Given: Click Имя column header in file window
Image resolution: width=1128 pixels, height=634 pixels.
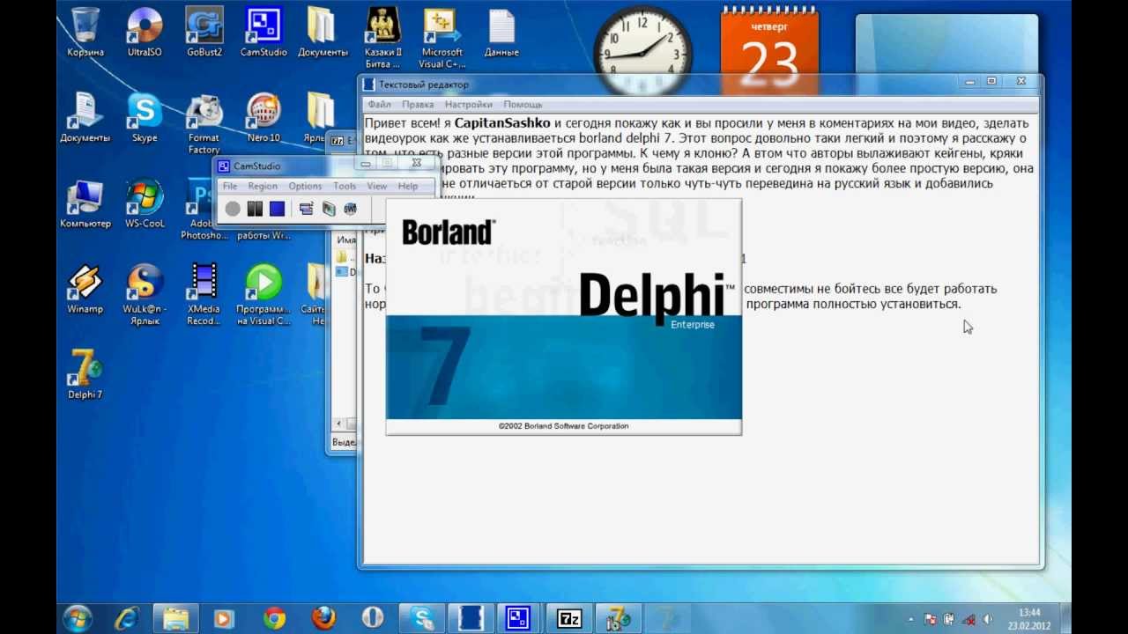Looking at the screenshot, I should pos(346,240).
